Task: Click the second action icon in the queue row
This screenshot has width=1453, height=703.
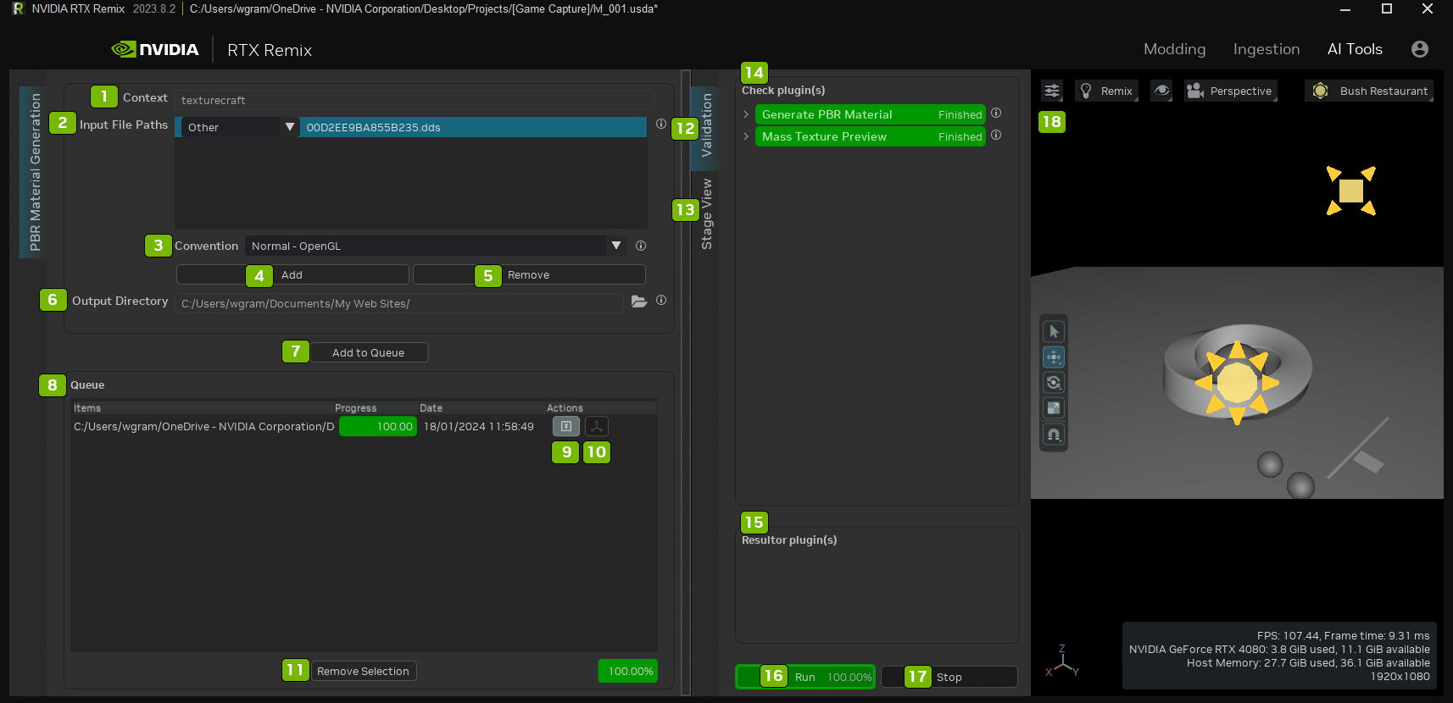Action: [x=597, y=426]
